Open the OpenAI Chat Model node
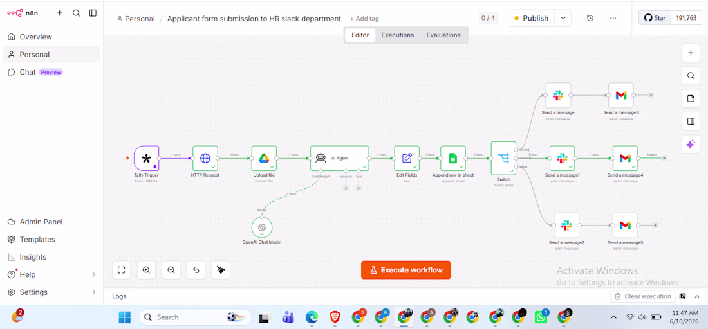 pos(262,227)
